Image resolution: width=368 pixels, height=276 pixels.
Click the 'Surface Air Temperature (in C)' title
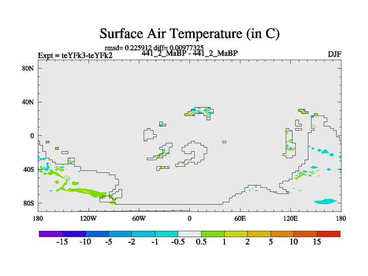click(190, 34)
